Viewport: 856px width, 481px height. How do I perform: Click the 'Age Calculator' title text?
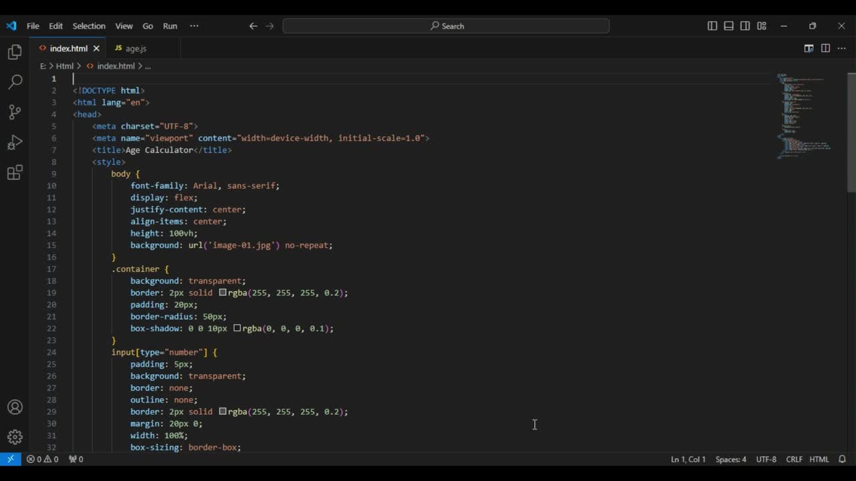159,150
